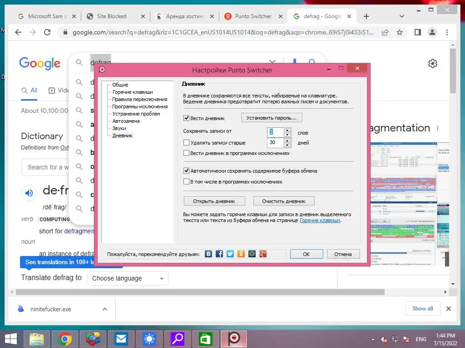Open File Explorer from the taskbar
Image resolution: width=465 pixels, height=348 pixels.
(x=36, y=338)
